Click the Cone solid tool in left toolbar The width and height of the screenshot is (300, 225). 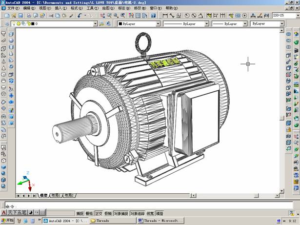point(11,54)
